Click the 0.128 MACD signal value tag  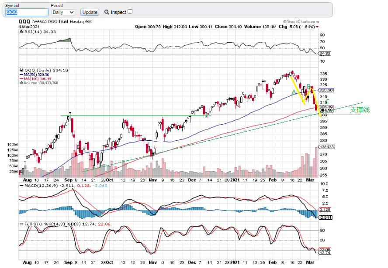(x=325, y=210)
